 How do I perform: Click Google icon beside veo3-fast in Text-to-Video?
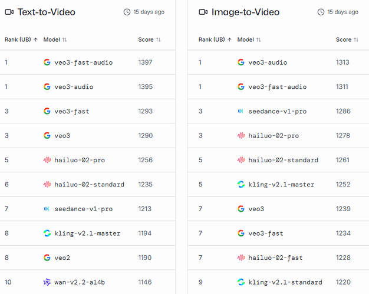(x=47, y=111)
